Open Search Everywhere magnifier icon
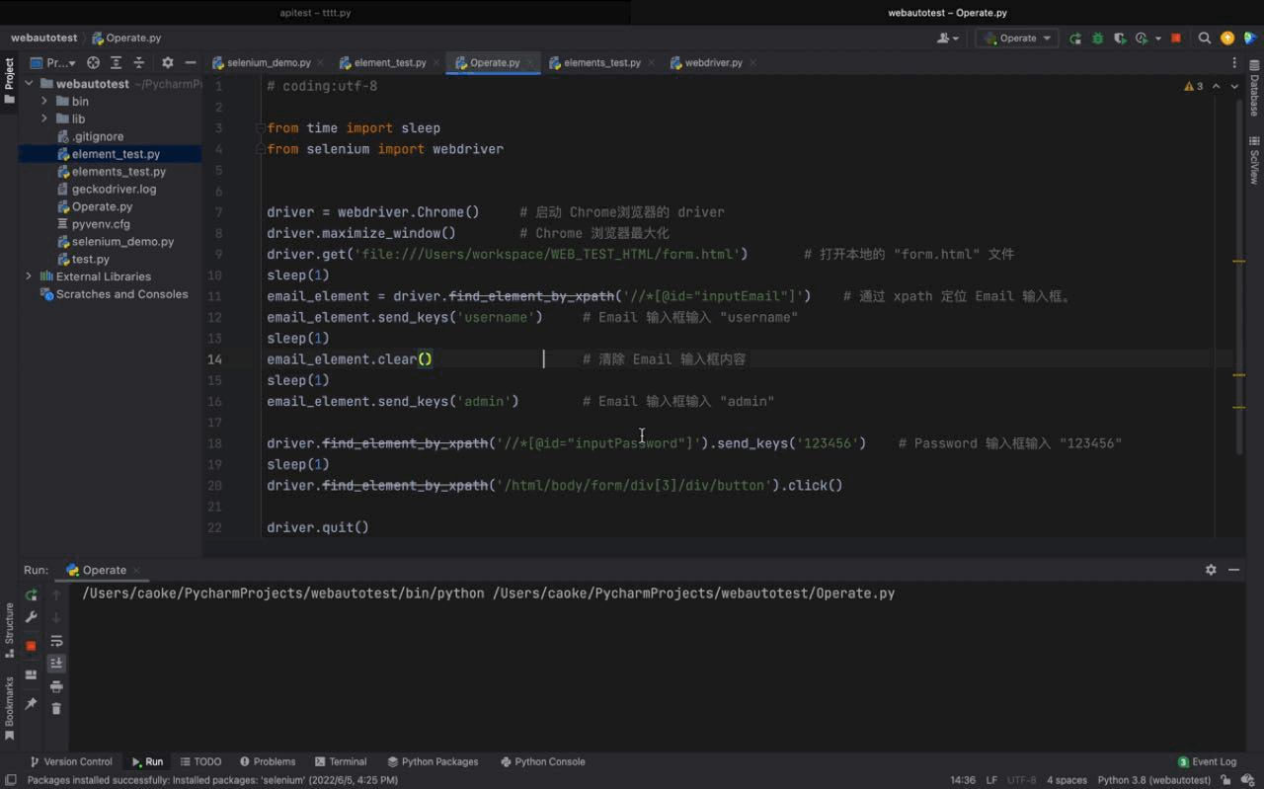Image resolution: width=1264 pixels, height=789 pixels. [1205, 39]
